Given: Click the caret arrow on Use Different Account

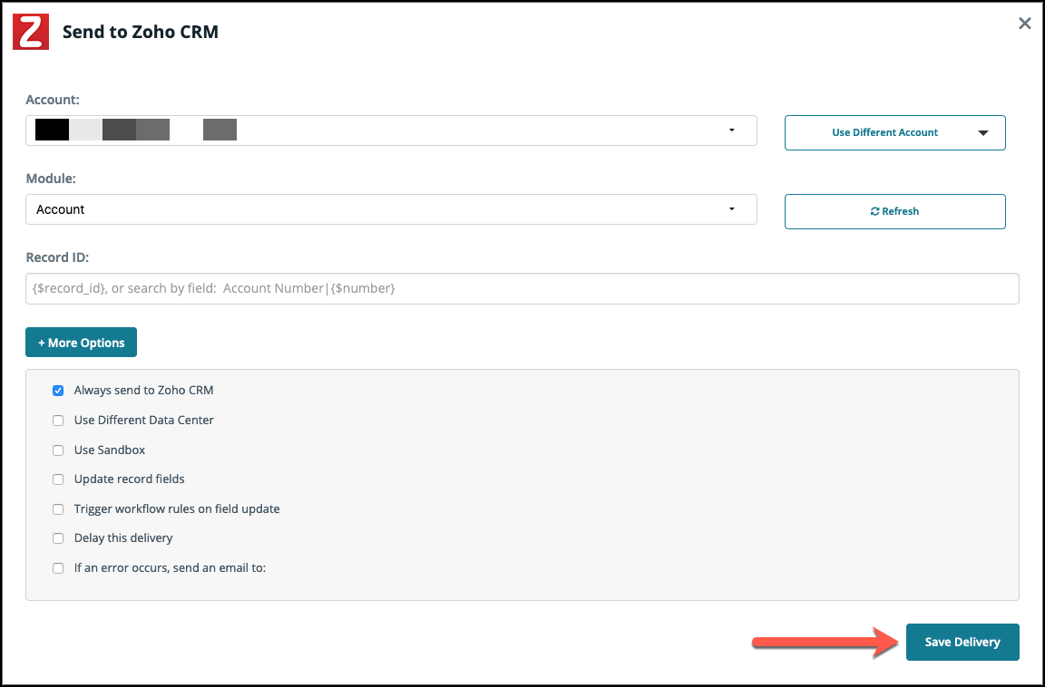Looking at the screenshot, I should pos(983,132).
